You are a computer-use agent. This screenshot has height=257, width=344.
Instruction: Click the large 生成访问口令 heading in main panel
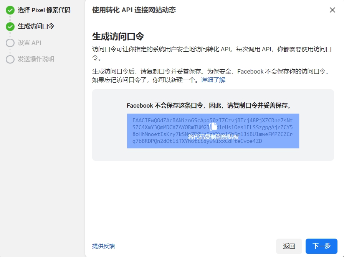tap(118, 36)
